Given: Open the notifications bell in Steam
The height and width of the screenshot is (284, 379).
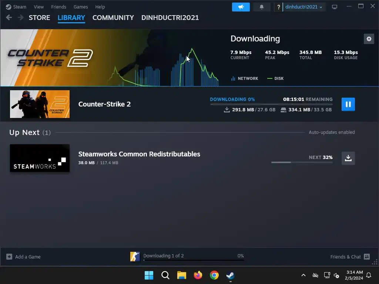Looking at the screenshot, I should click(x=262, y=7).
